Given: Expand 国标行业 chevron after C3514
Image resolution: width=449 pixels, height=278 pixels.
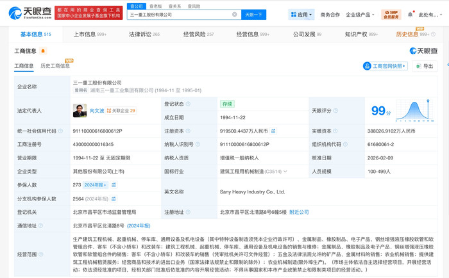Looking at the screenshot, I should click(285, 172).
